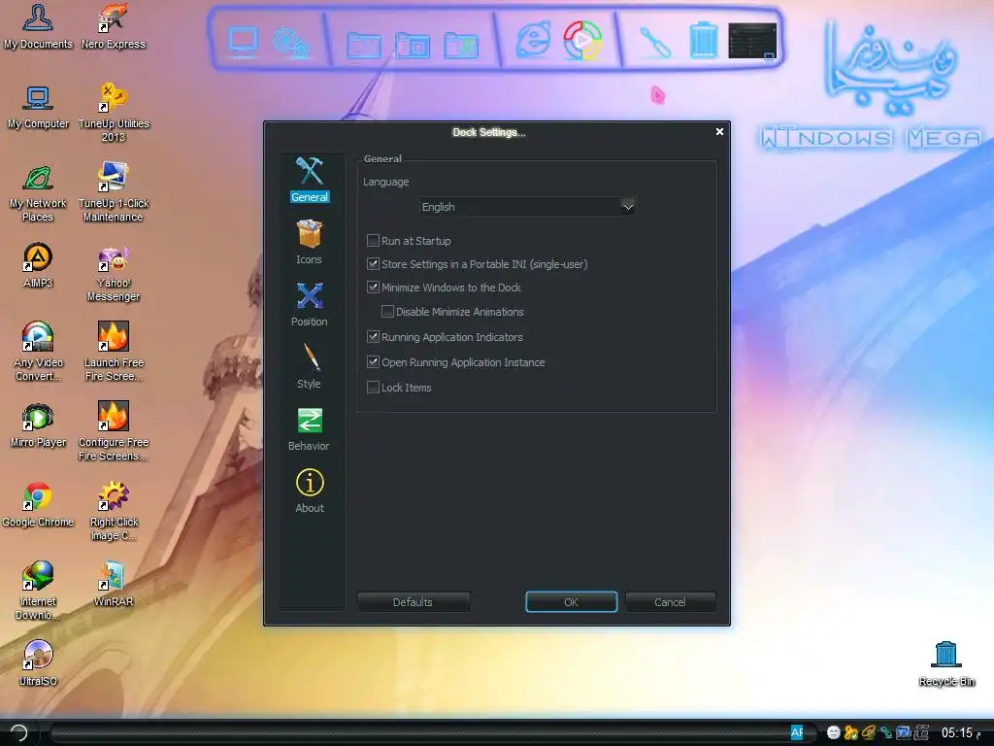
Task: Click the monitor icon in the dock
Action: (243, 42)
